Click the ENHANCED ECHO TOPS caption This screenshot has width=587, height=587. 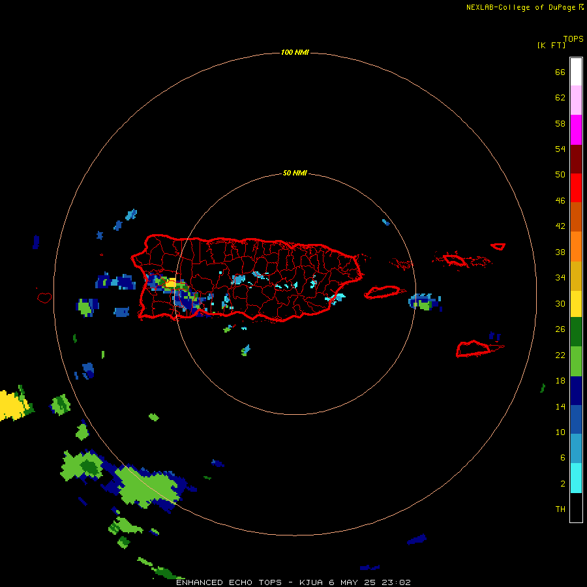[229, 582]
